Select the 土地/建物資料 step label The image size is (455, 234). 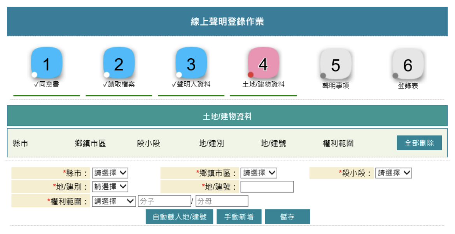[x=263, y=84]
